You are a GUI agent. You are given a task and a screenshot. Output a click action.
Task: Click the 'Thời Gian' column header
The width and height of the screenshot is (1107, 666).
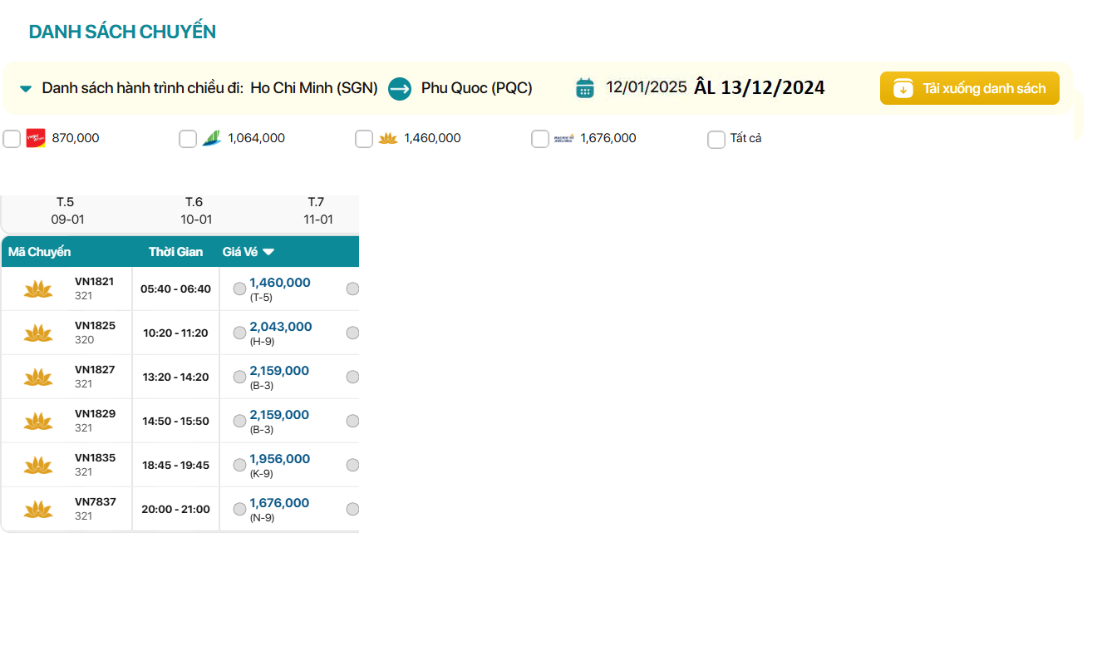click(175, 252)
